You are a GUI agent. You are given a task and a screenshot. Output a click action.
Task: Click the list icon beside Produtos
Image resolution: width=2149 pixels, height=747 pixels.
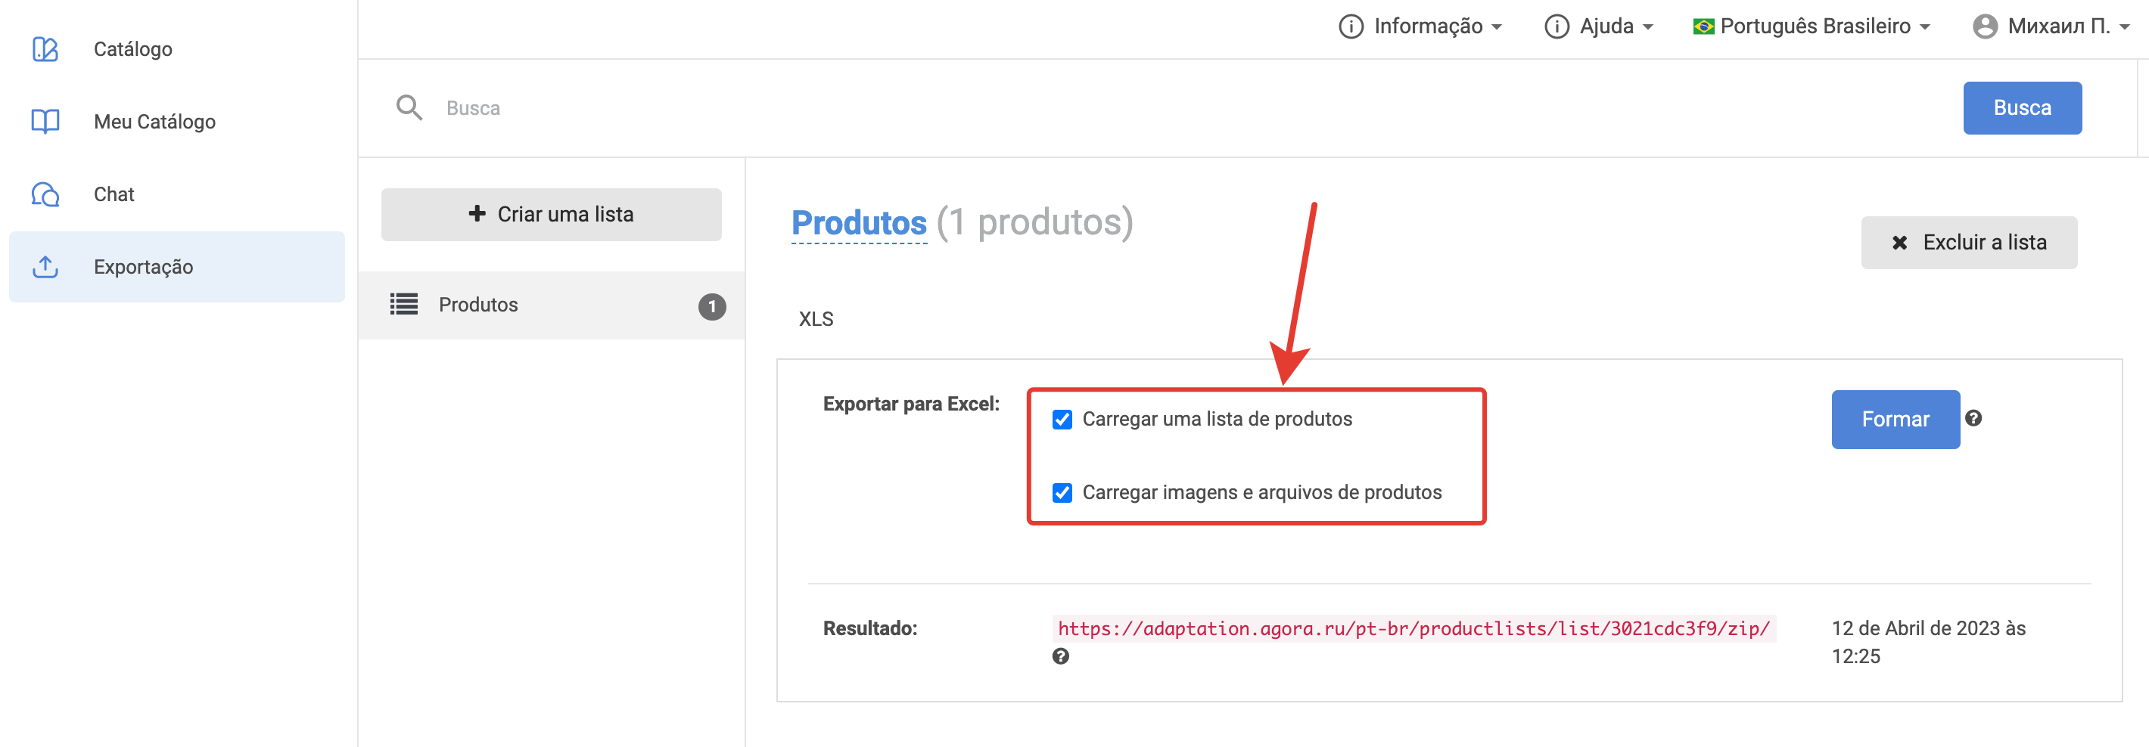(x=404, y=304)
